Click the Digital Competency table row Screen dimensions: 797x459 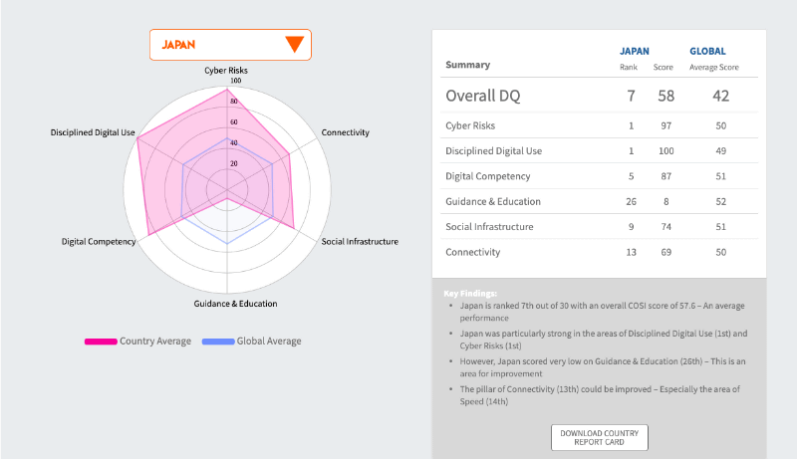[x=599, y=176]
